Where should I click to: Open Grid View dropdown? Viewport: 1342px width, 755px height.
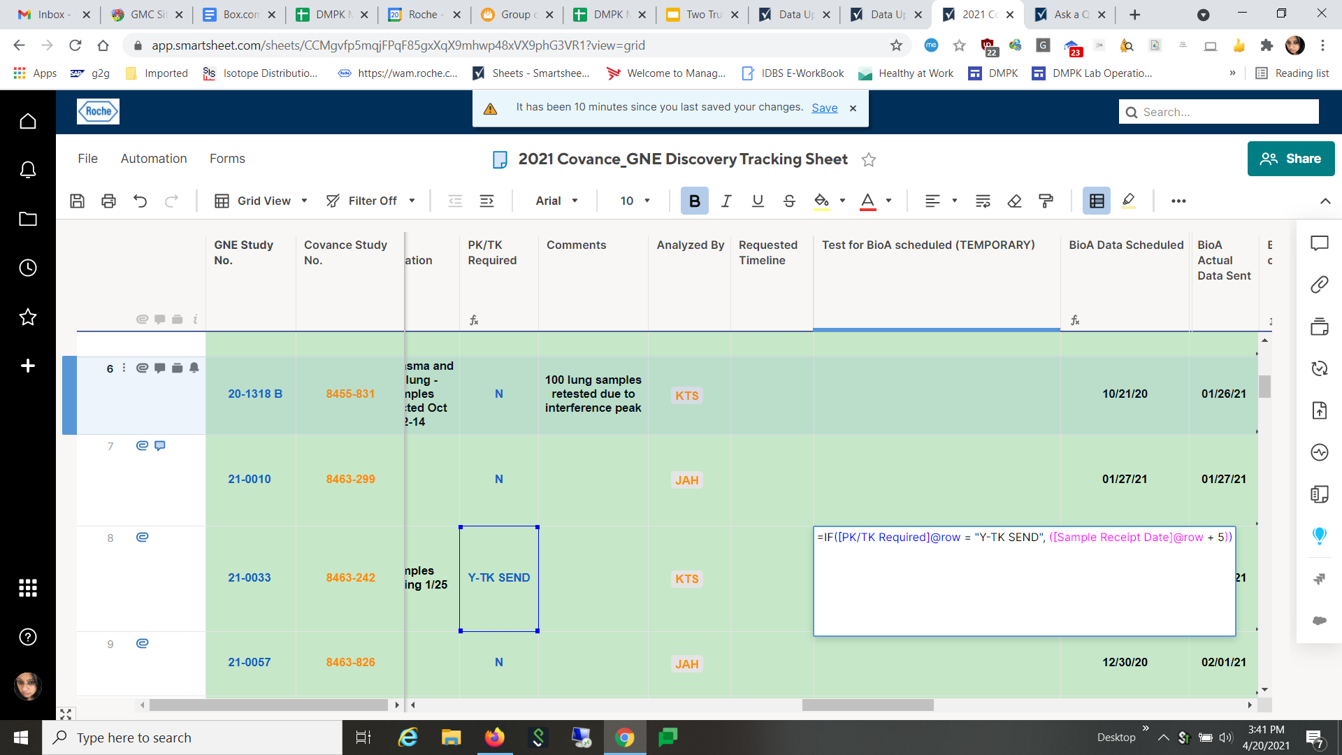(x=261, y=201)
